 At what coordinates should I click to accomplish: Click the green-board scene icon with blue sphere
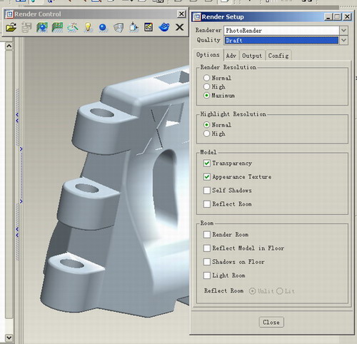42,27
